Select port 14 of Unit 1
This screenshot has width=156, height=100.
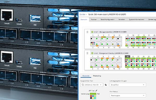[x=128, y=44]
